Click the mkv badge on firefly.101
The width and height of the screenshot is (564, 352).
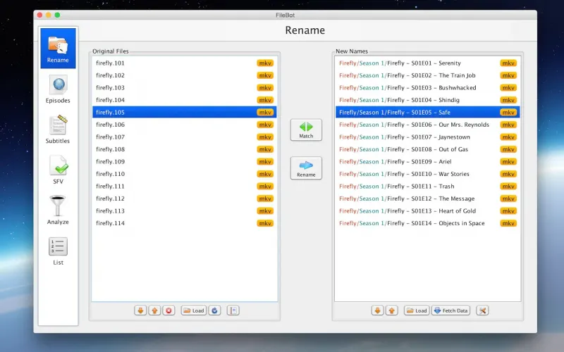click(265, 63)
